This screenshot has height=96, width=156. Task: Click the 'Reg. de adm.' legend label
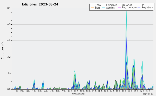pyautogui.click(x=129, y=8)
